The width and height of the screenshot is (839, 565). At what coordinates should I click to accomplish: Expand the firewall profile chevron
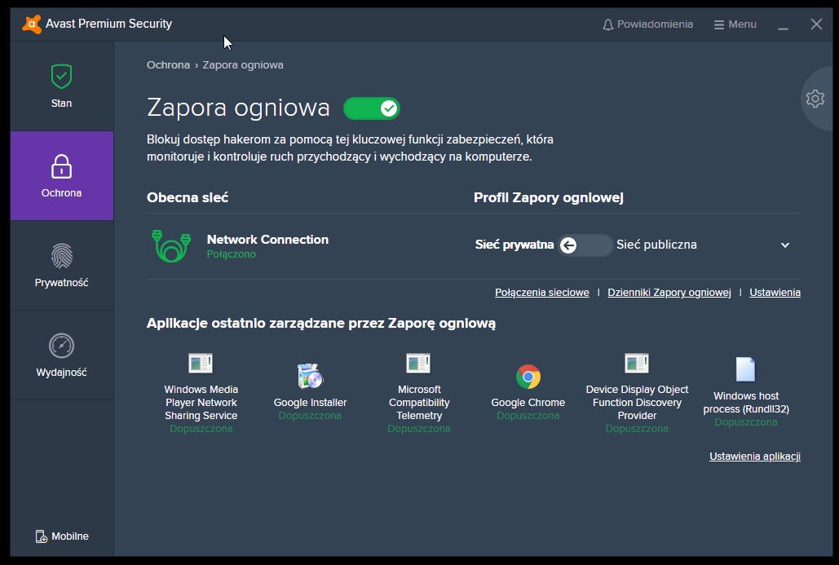[x=785, y=245]
